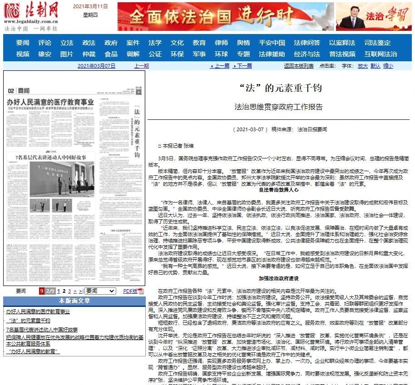Screen dimensions: 415x385
Task: Select 仲裁 navigation item
Action: pos(89,54)
